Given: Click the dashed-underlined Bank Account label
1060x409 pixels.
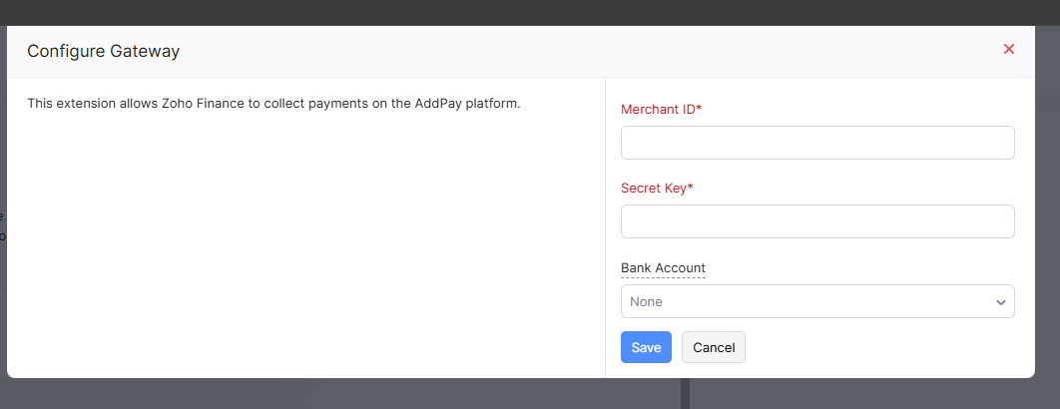Looking at the screenshot, I should coord(663,268).
